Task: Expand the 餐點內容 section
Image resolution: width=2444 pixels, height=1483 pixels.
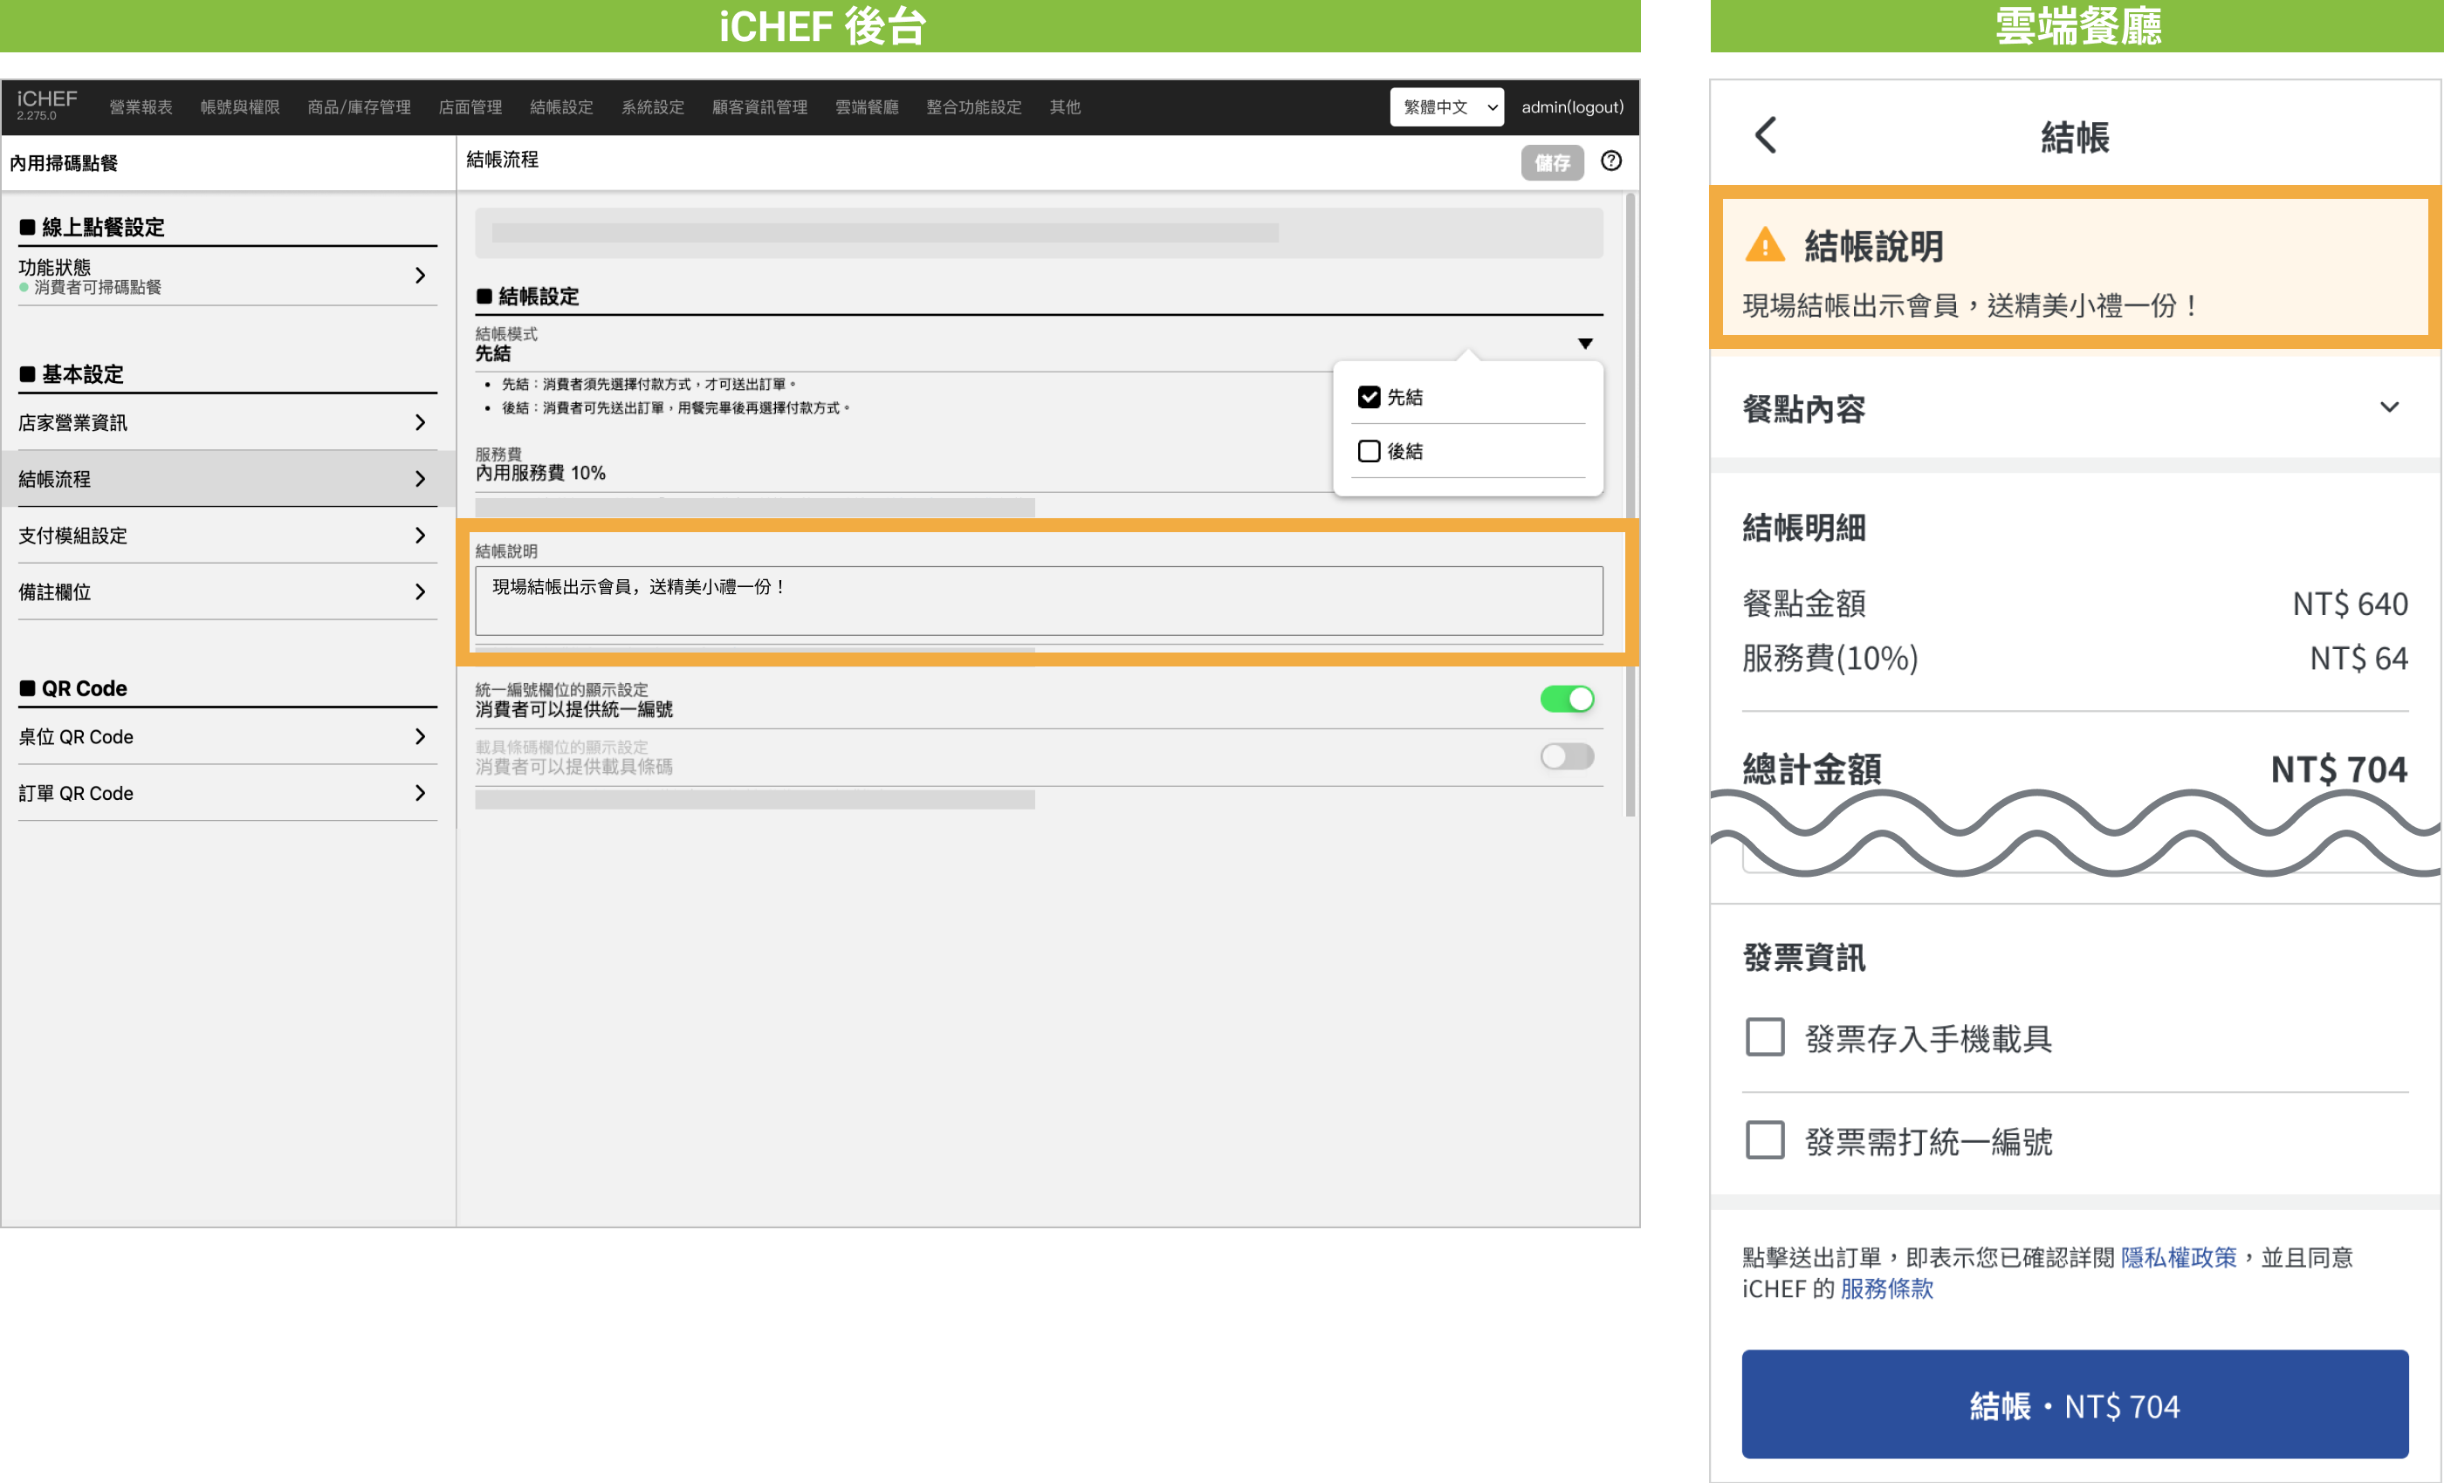Action: point(2388,407)
